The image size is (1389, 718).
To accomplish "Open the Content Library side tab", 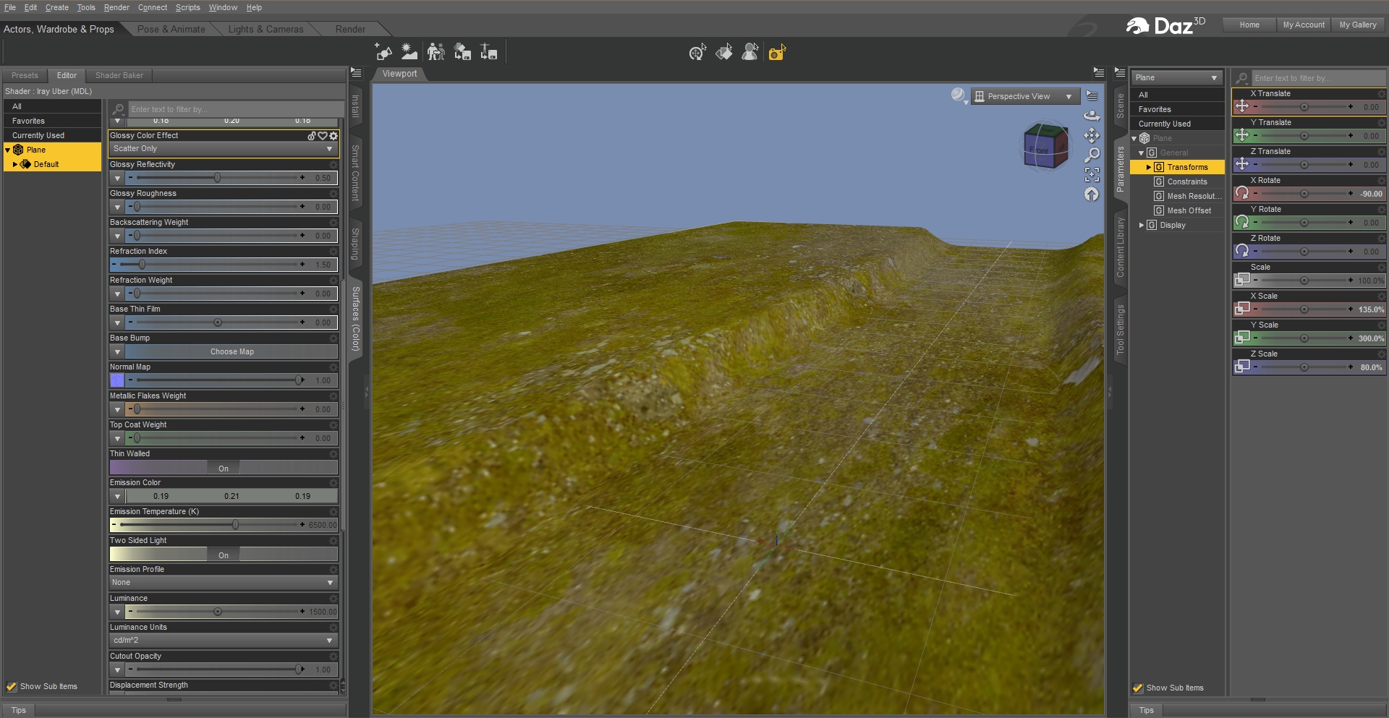I will 1120,247.
